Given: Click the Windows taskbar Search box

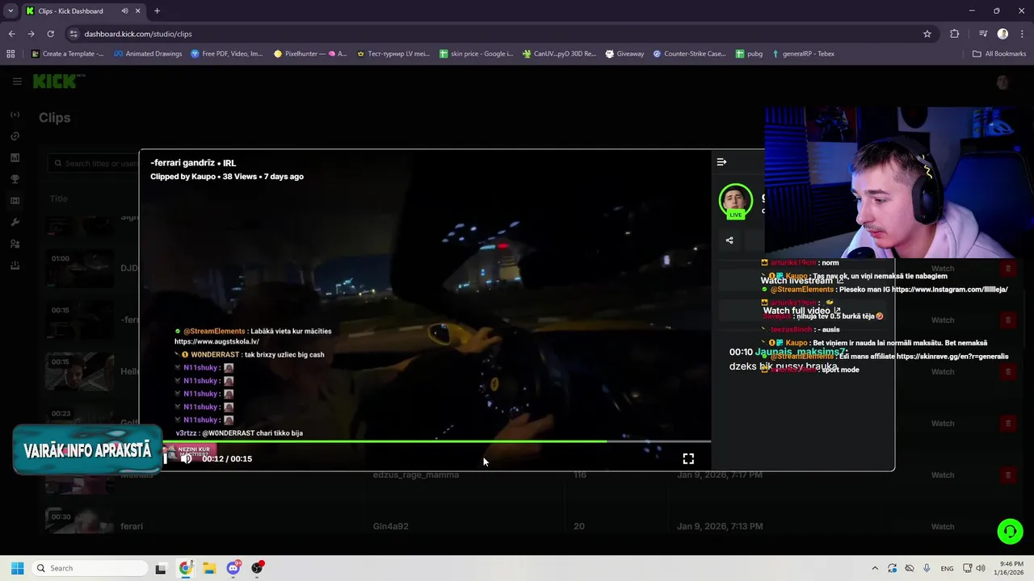Looking at the screenshot, I should coord(89,568).
